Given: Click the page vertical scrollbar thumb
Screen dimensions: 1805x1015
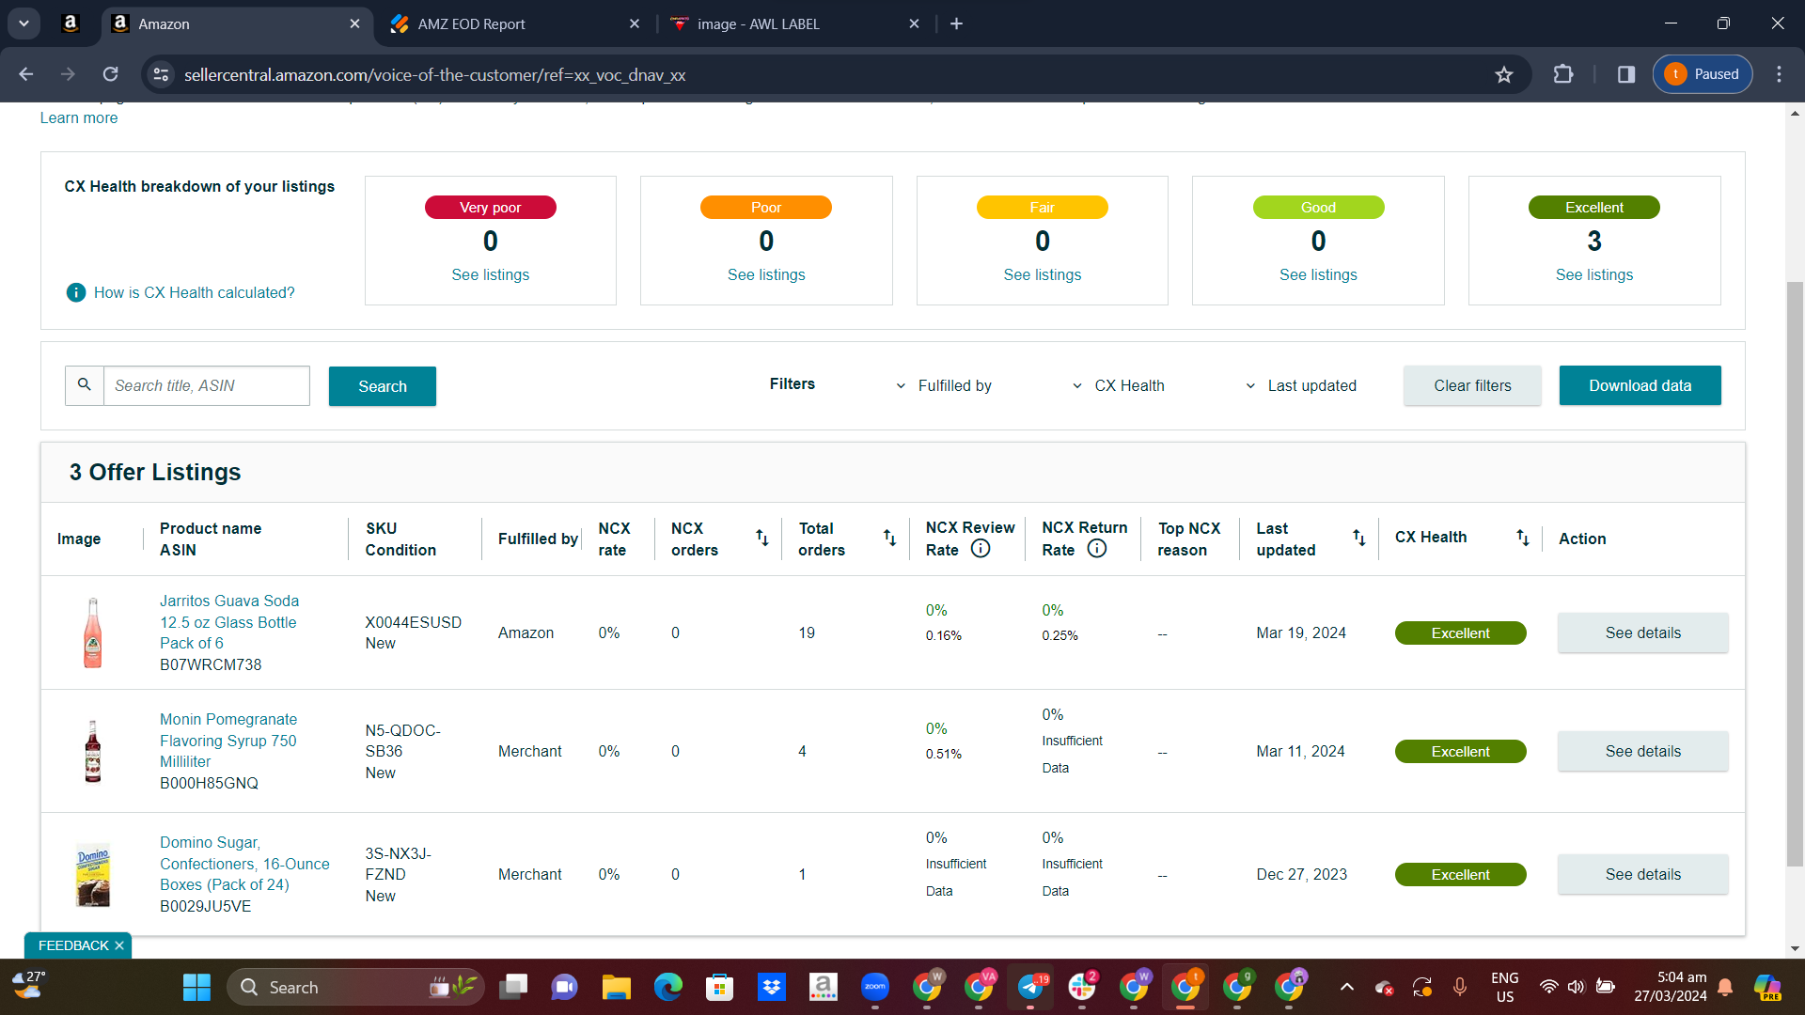Looking at the screenshot, I should click(1795, 573).
